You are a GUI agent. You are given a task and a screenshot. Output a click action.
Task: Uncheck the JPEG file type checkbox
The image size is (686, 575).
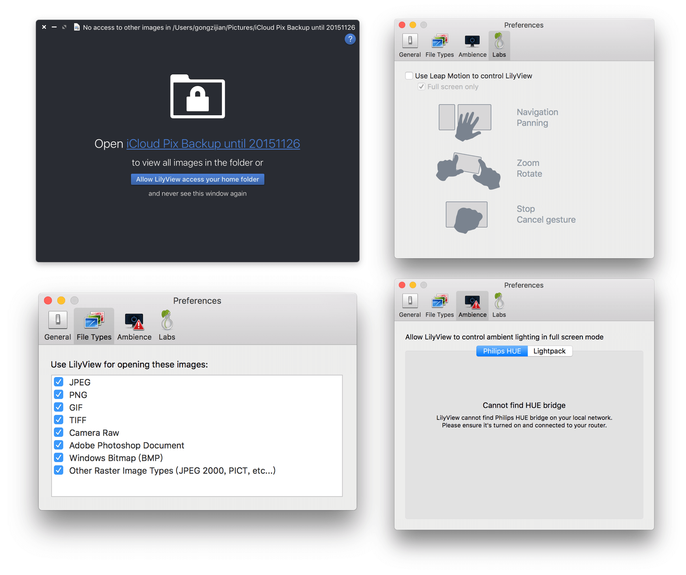(59, 382)
